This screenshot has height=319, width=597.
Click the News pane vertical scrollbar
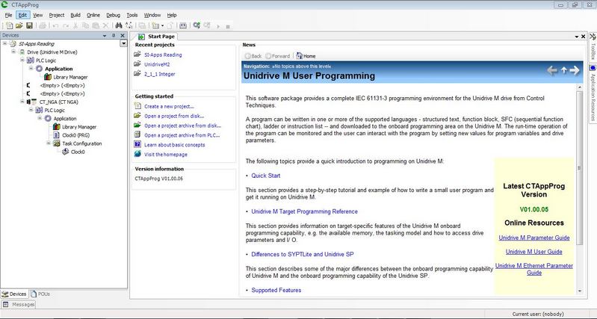(x=580, y=167)
